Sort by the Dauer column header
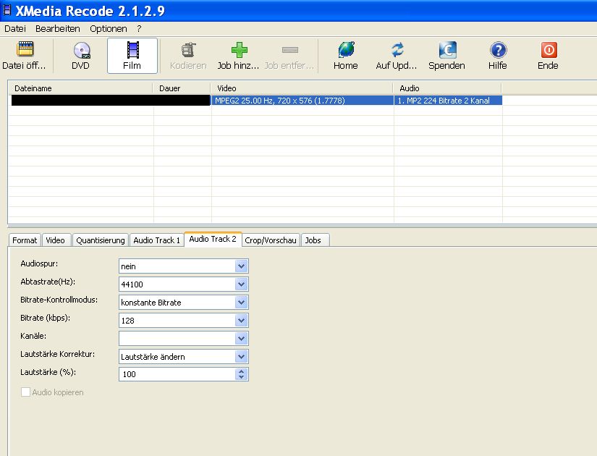 tap(182, 88)
